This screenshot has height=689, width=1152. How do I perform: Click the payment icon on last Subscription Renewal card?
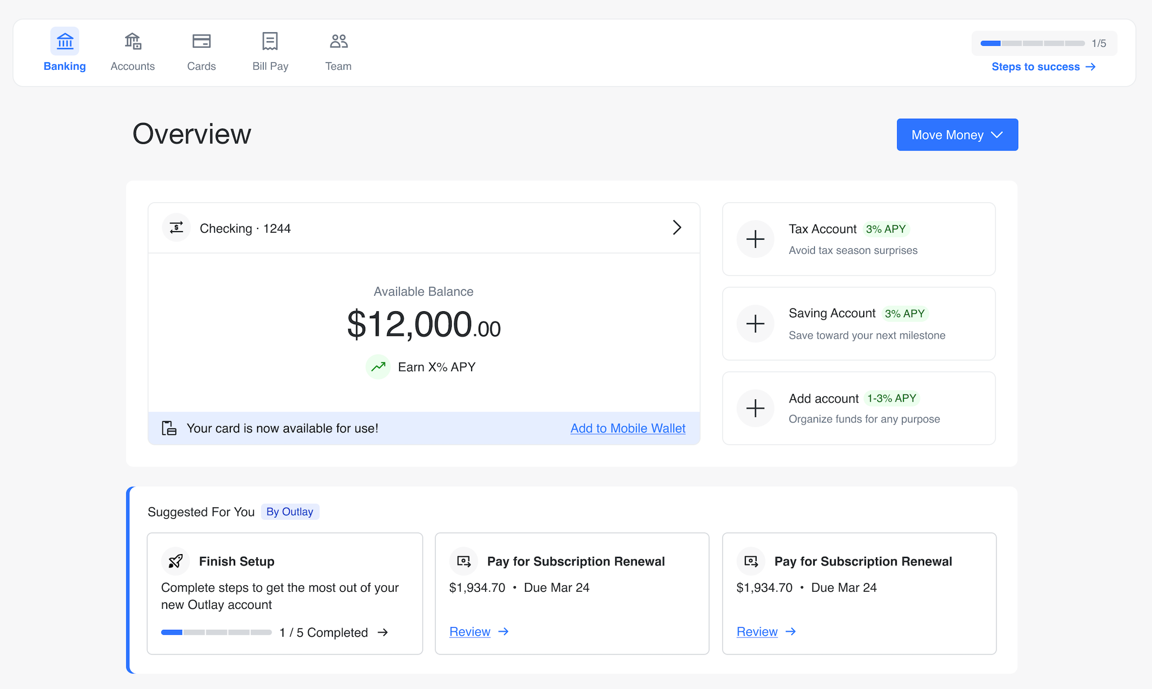tap(751, 561)
